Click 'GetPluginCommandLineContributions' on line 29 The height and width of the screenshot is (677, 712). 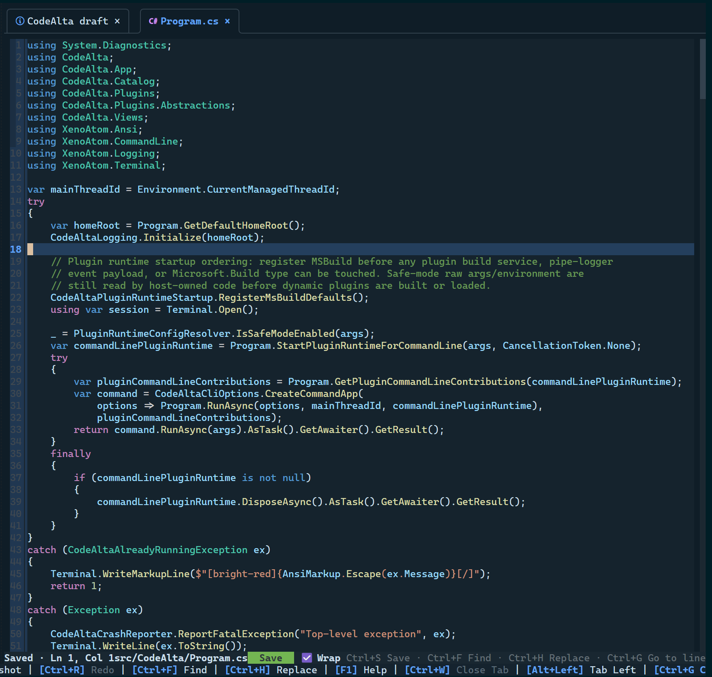(x=430, y=382)
